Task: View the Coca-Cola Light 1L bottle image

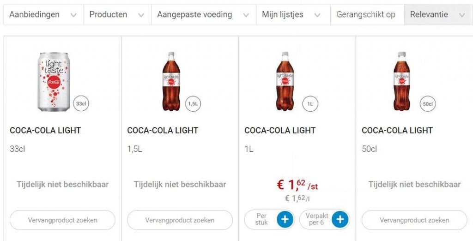Action: (285, 82)
